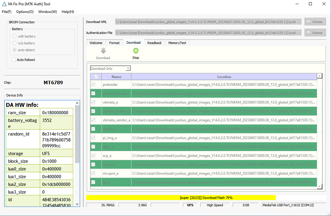Screen dimensions: 331x216
Task: Toggle the select-all checkbox in table header
Action: coord(96,77)
